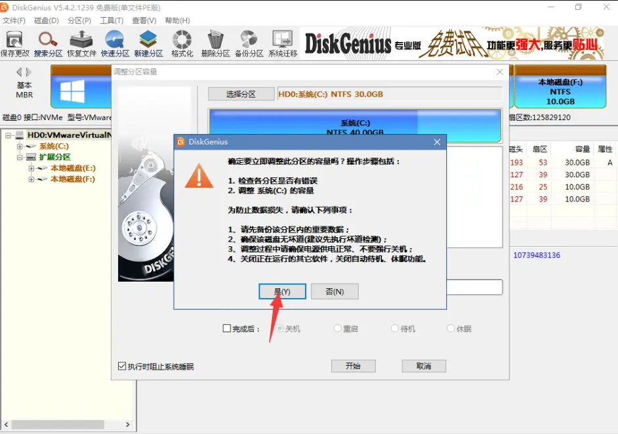The width and height of the screenshot is (618, 434).
Task: Select 本地磁盘(F:) in the disk tree
Action: click(x=73, y=179)
